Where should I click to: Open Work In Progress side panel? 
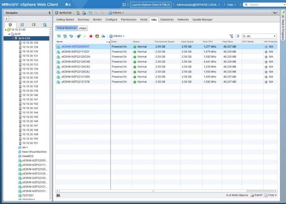(283, 25)
